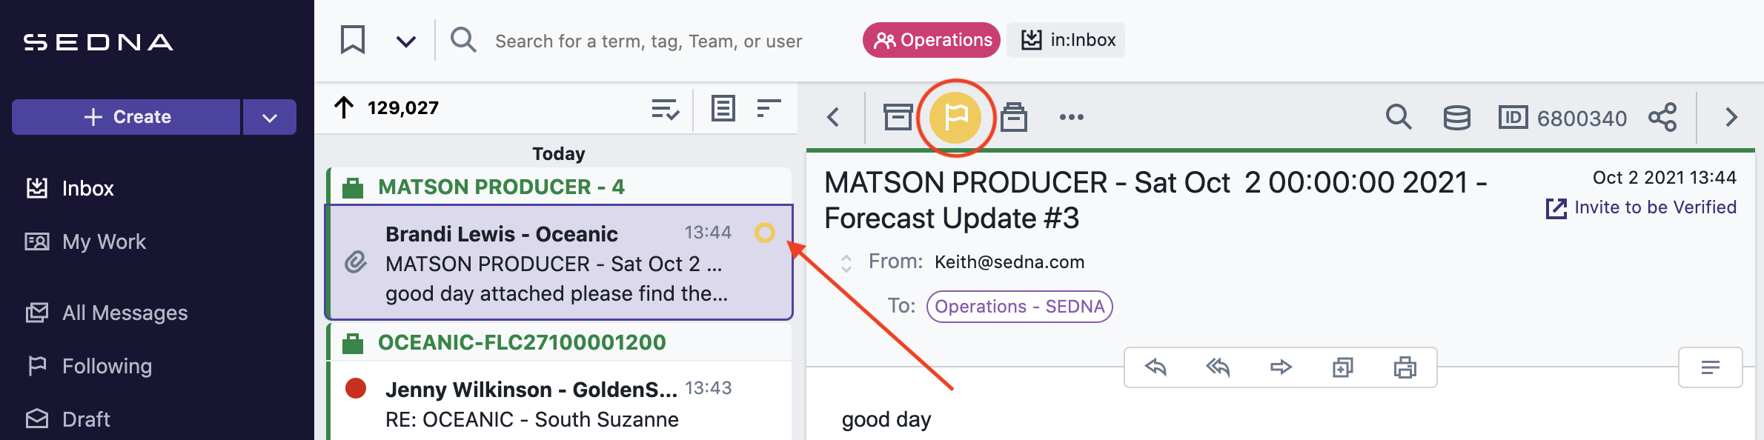Toggle the yellow status circle on Brandi Lewis message
This screenshot has height=440, width=1764.
tap(765, 233)
